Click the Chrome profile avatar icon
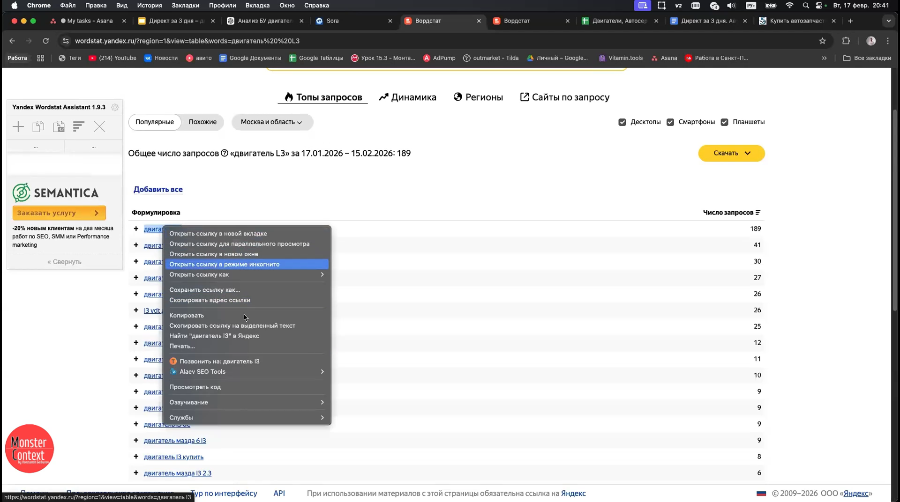This screenshot has width=900, height=502. pos(871,41)
